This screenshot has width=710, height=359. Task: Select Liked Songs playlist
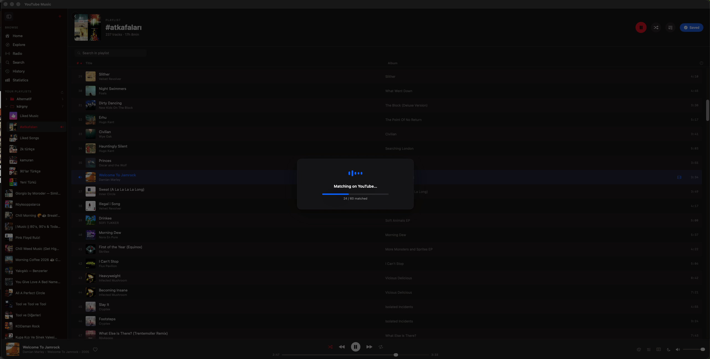[37, 138]
